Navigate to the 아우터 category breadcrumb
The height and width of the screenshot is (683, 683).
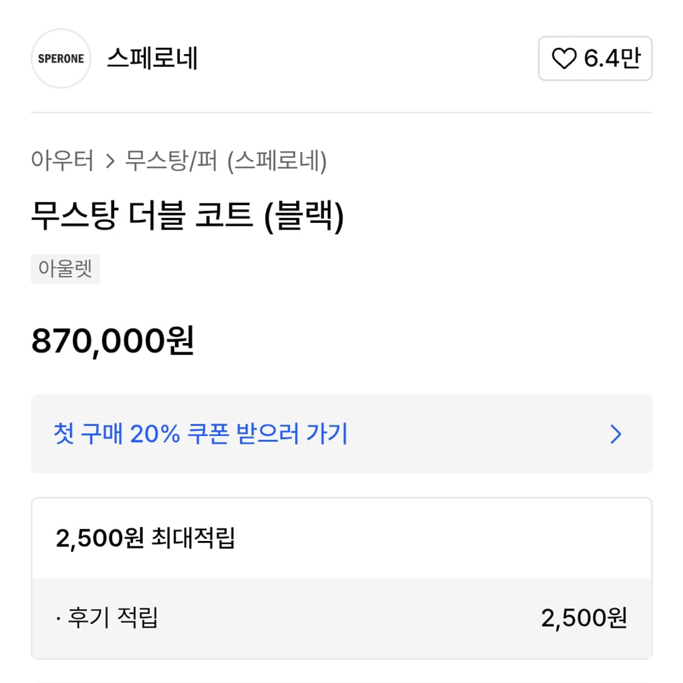click(63, 161)
